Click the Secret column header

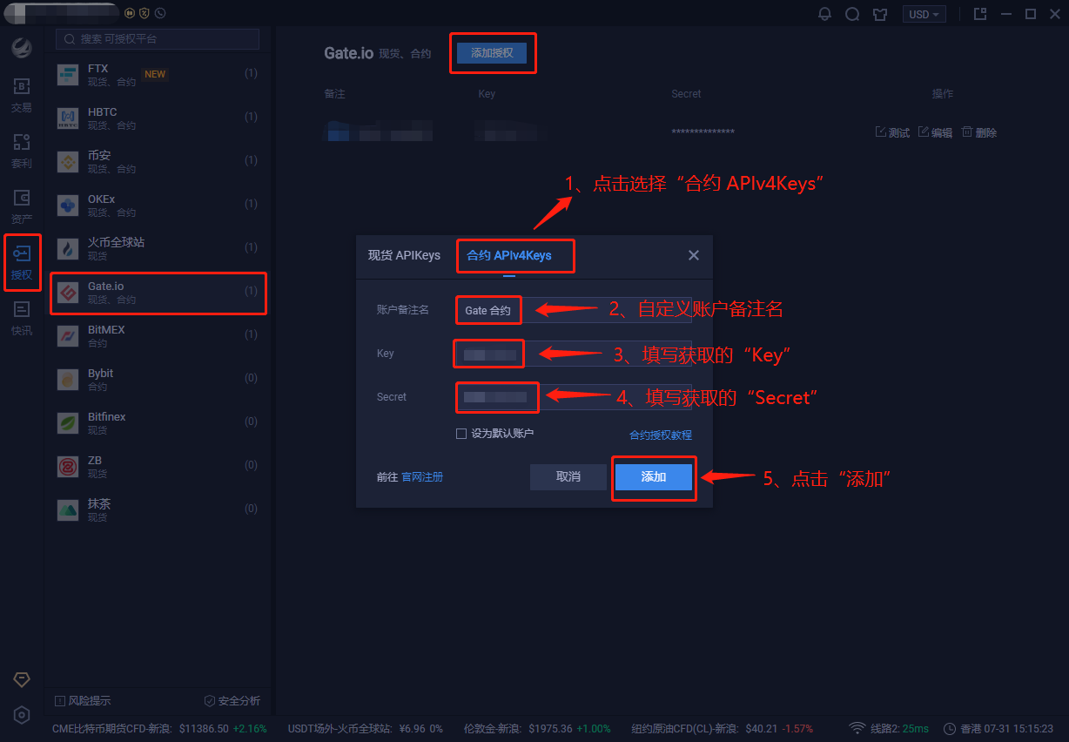point(686,94)
